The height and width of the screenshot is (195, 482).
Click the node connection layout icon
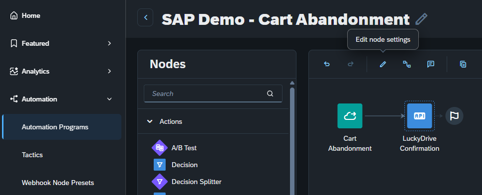click(x=407, y=64)
